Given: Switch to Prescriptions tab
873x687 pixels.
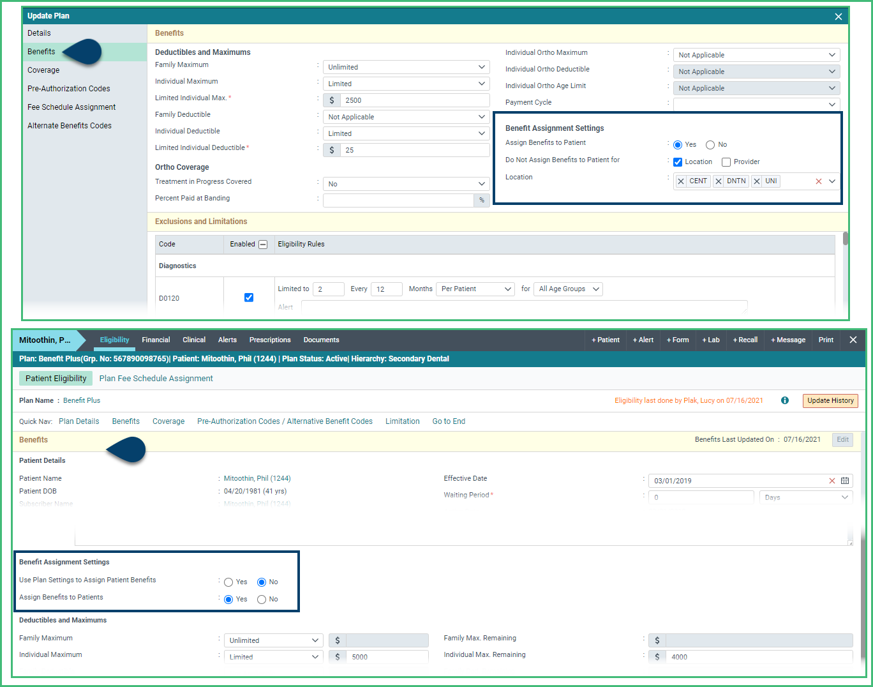Looking at the screenshot, I should (270, 340).
